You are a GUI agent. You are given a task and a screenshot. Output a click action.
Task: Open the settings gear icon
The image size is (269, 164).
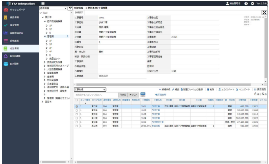point(253,3)
